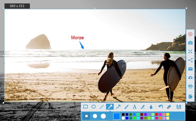
Task: Select the Ellipse drawing tool
Action: (x=94, y=107)
